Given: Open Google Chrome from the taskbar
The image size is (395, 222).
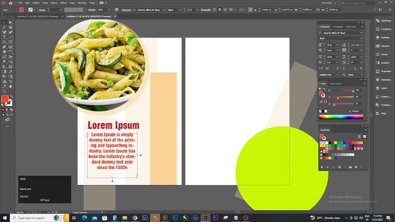Looking at the screenshot, I should (135, 218).
